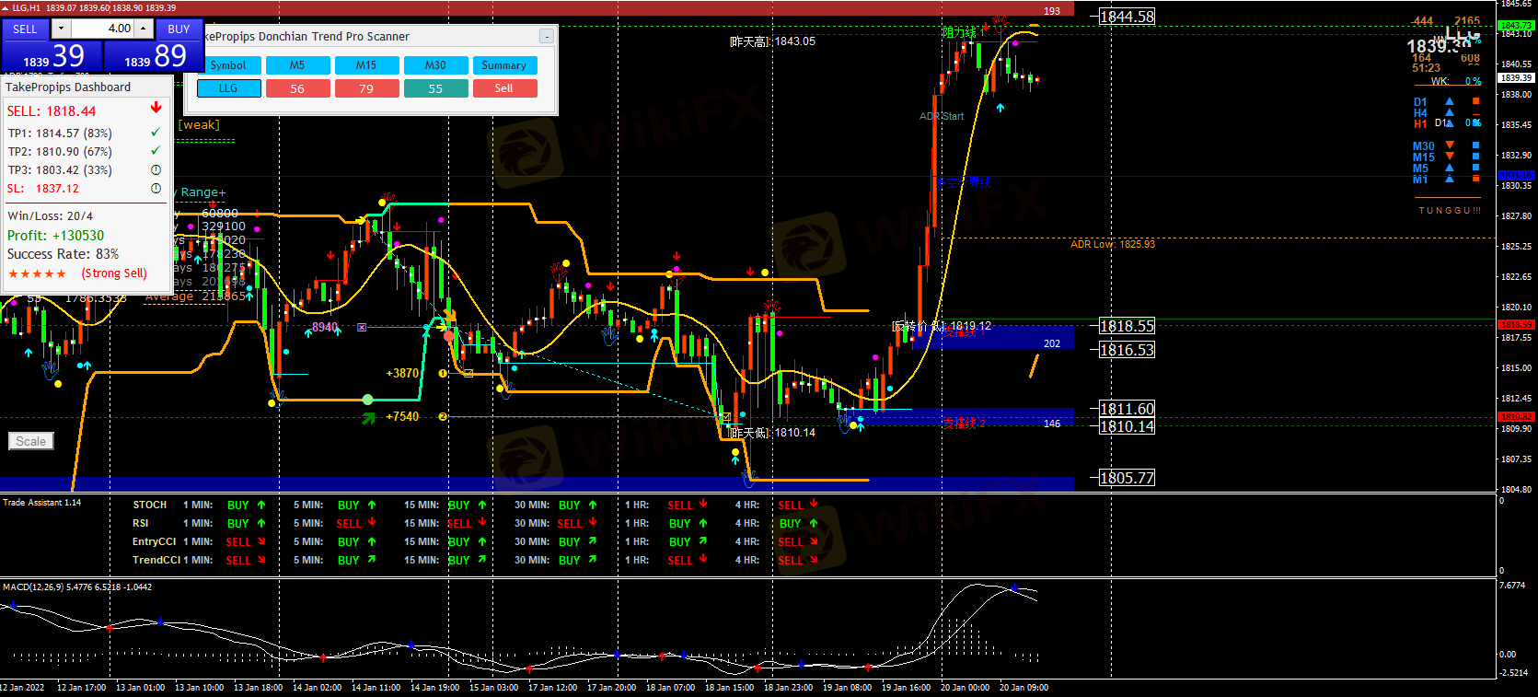Screen dimensions: 1538x697
Task: Click the Scale button on the chart
Action: click(31, 441)
